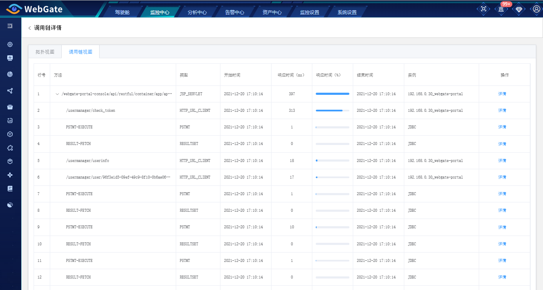
Task: Open the 告警中心 top menu
Action: [234, 12]
